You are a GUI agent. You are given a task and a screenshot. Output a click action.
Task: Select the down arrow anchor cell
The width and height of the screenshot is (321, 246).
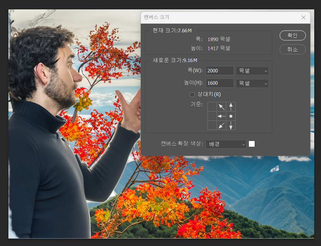(x=231, y=125)
